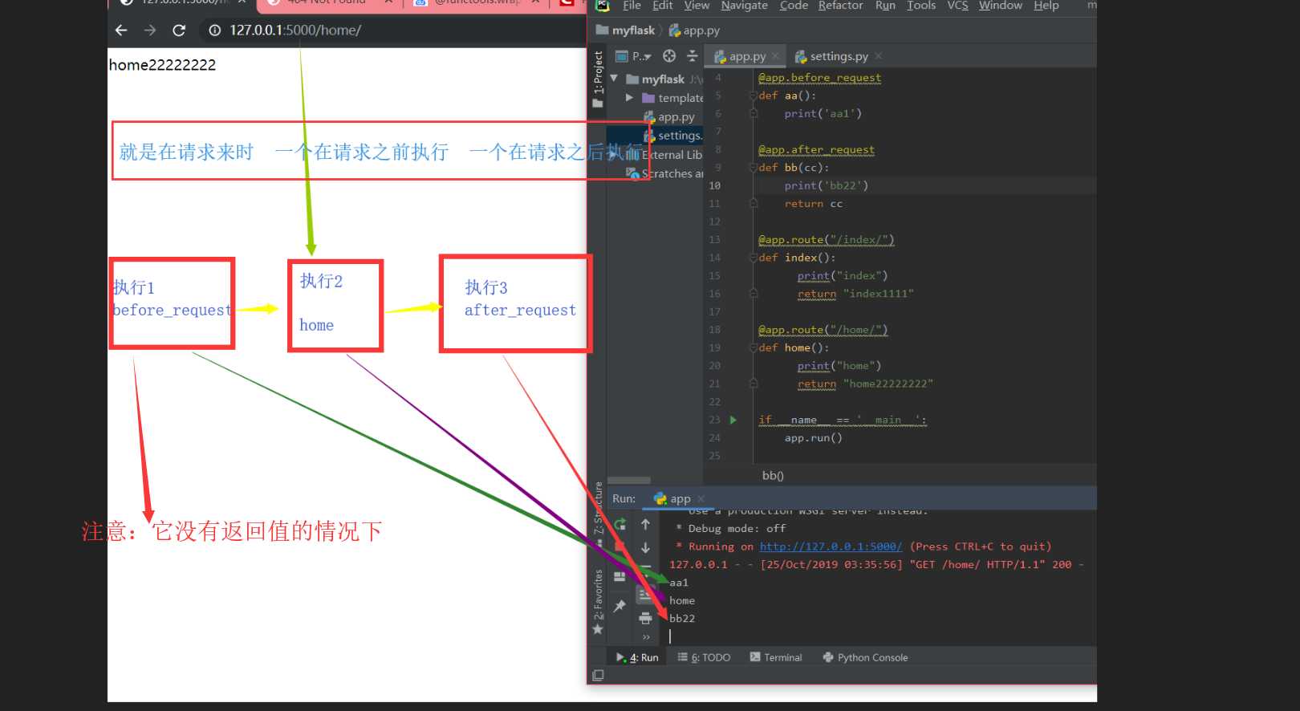Image resolution: width=1300 pixels, height=711 pixels.
Task: Open the Project view dropdown
Action: pos(633,56)
